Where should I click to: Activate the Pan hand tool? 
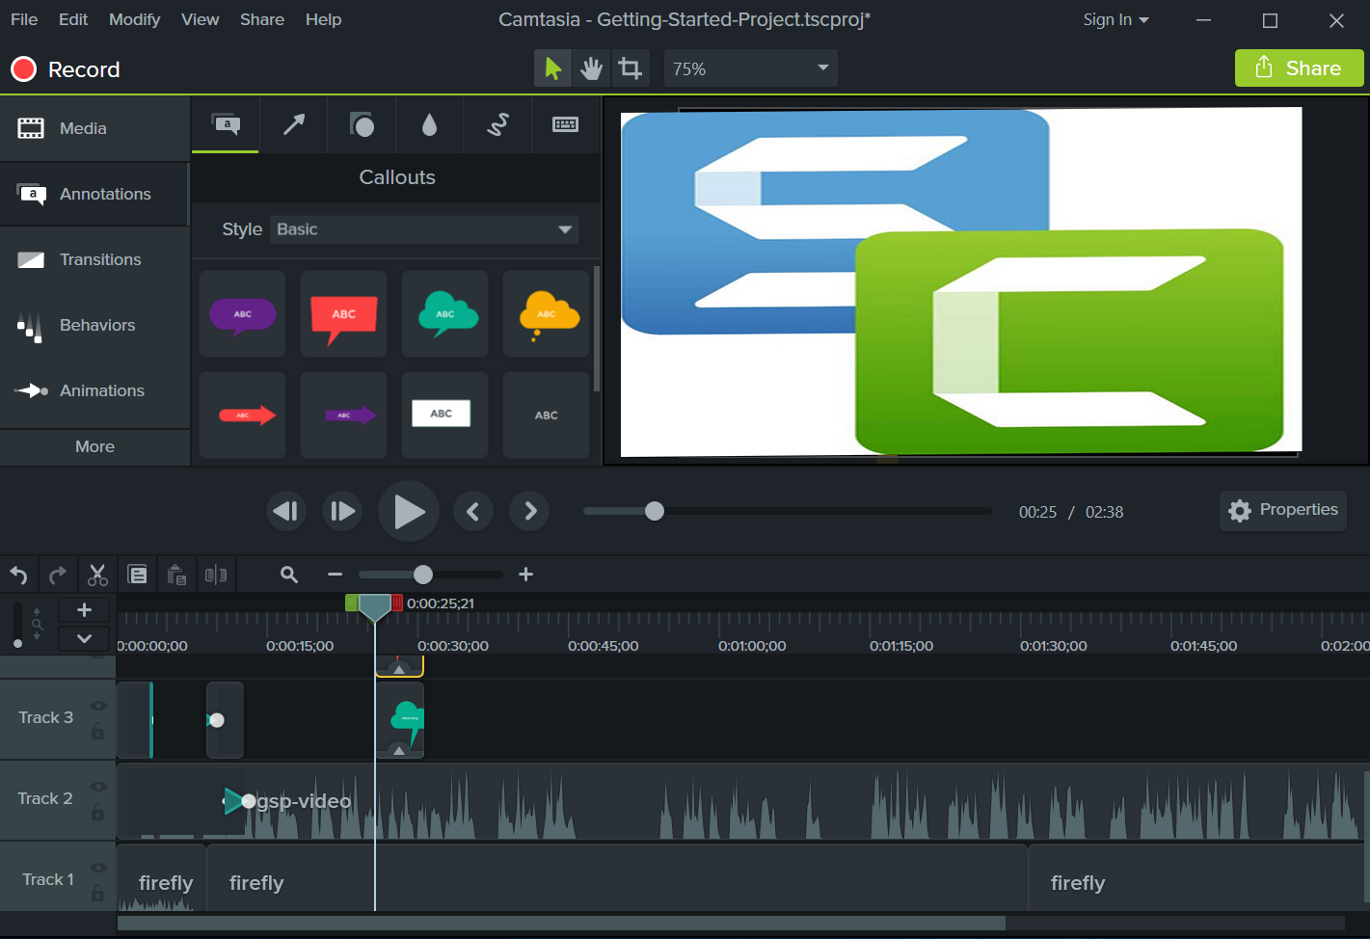[x=591, y=68]
